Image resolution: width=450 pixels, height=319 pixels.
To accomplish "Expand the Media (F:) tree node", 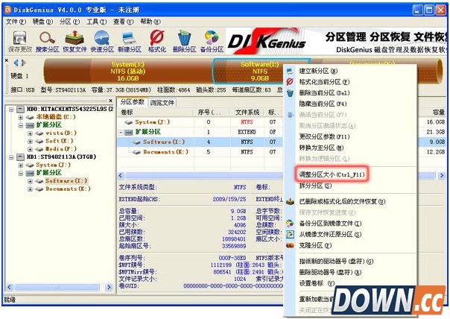I will pyautogui.click(x=30, y=149).
